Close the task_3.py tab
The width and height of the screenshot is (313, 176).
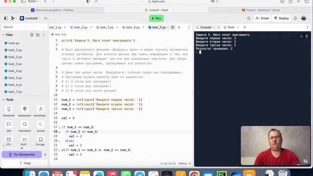point(117,27)
